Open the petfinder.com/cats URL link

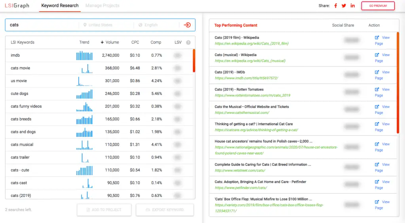tap(241, 188)
